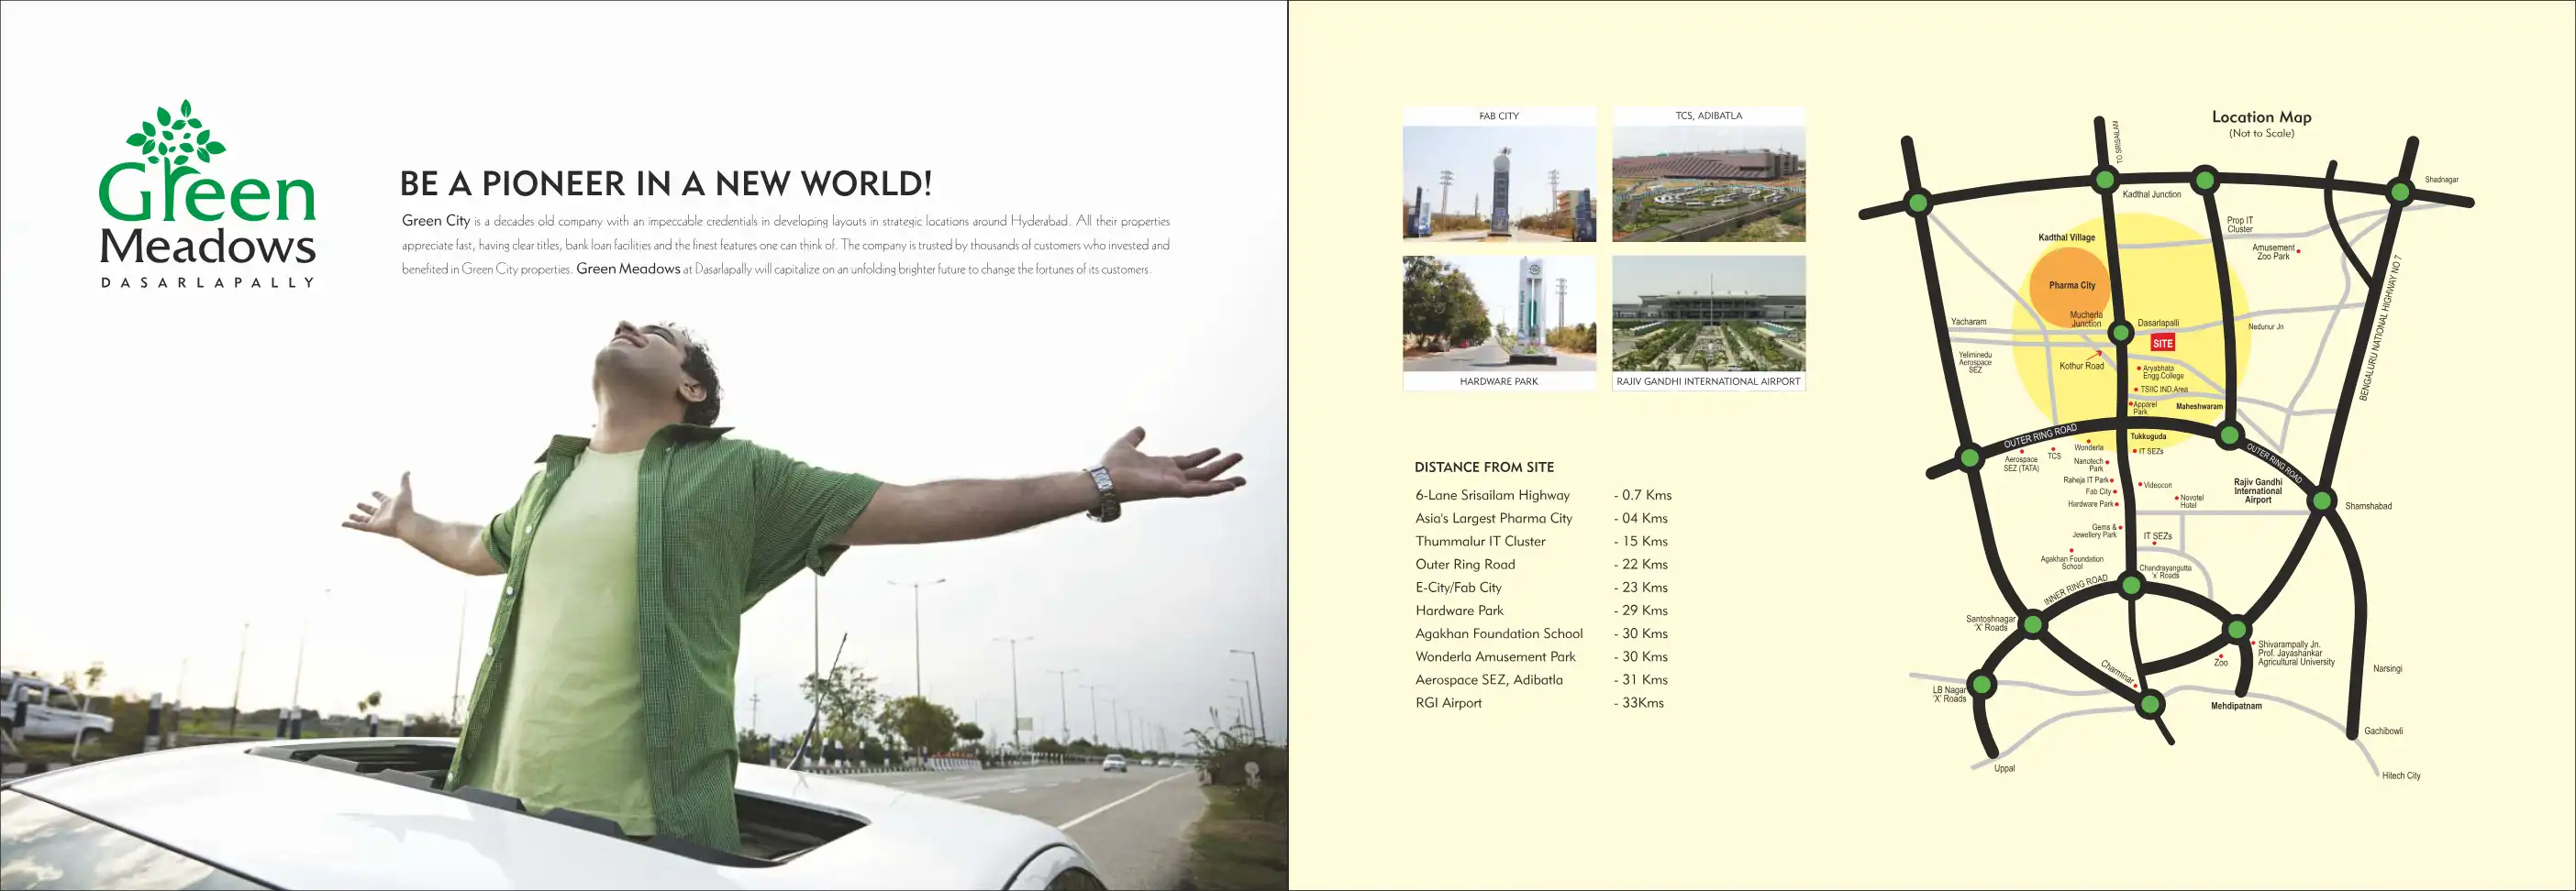Click the green Kadthal Junction node
Image resolution: width=2576 pixels, height=891 pixels.
pyautogui.click(x=2104, y=181)
